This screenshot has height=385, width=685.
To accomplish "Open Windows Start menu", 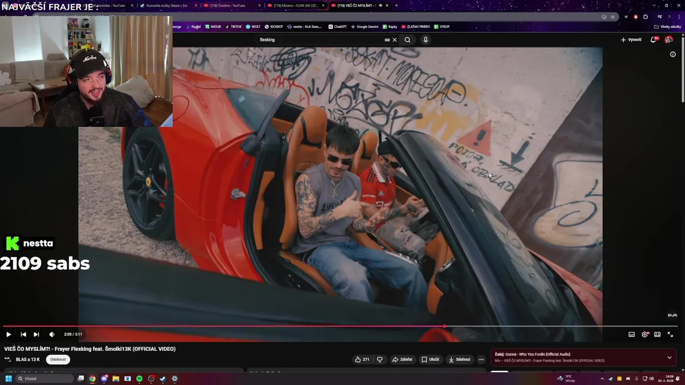I will tap(9, 379).
